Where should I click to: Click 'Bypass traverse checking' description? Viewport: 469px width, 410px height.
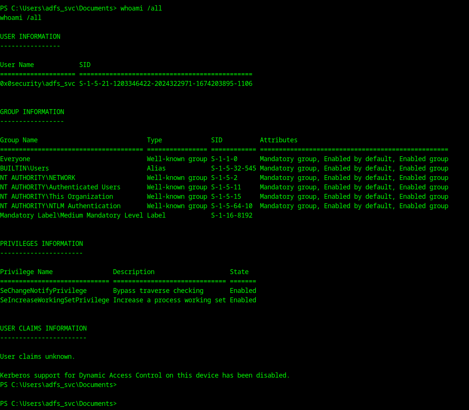[158, 291]
